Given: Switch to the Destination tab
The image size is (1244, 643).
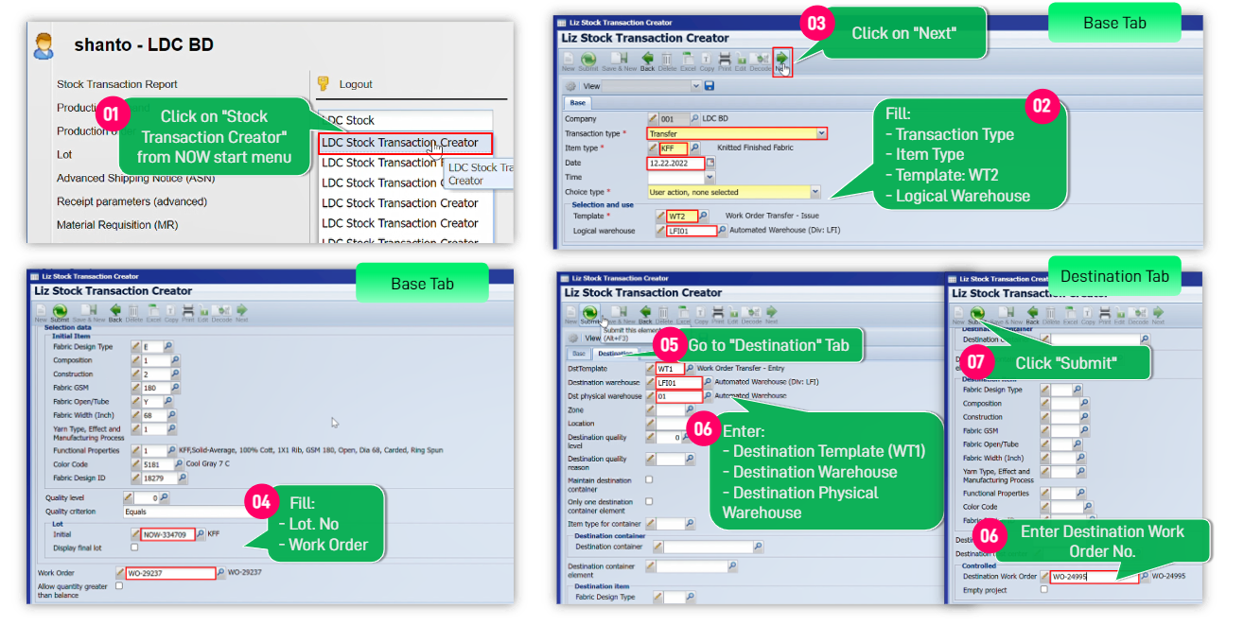Looking at the screenshot, I should pos(615,353).
